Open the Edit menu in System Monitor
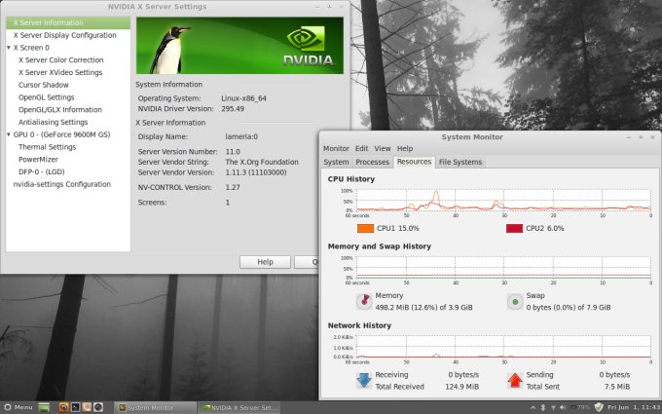This screenshot has width=662, height=414. 362,149
